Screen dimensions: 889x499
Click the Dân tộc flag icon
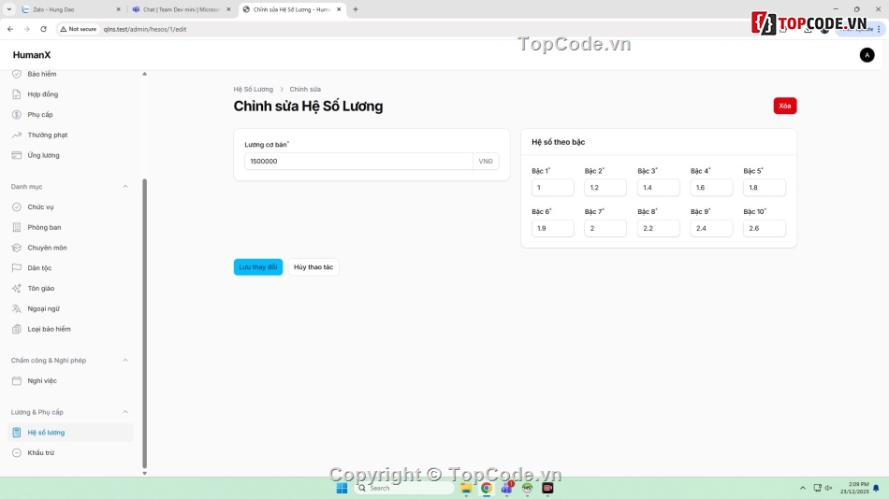pos(17,268)
